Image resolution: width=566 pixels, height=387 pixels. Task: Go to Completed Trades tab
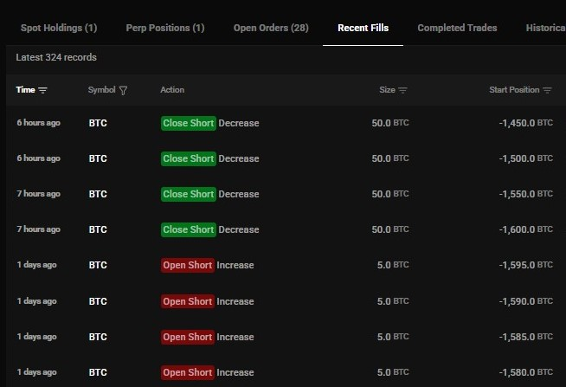(457, 29)
